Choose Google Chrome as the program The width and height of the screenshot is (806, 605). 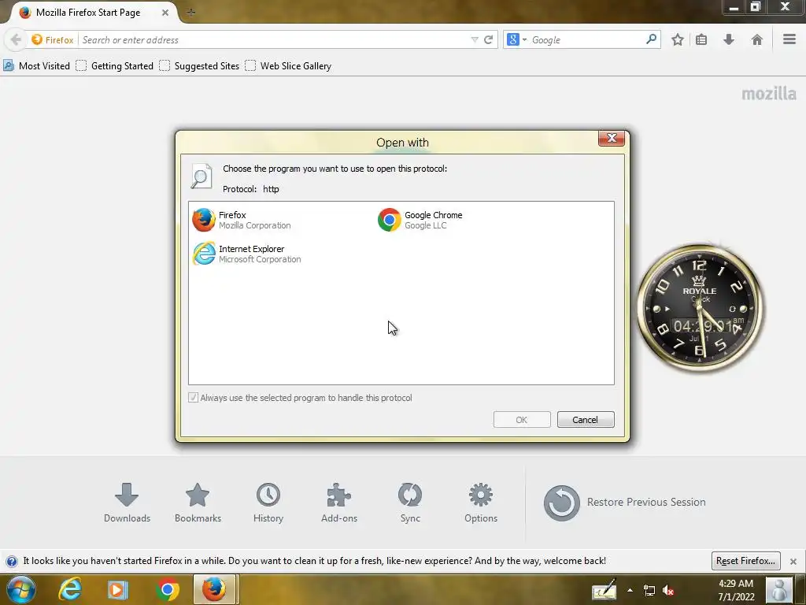[420, 221]
